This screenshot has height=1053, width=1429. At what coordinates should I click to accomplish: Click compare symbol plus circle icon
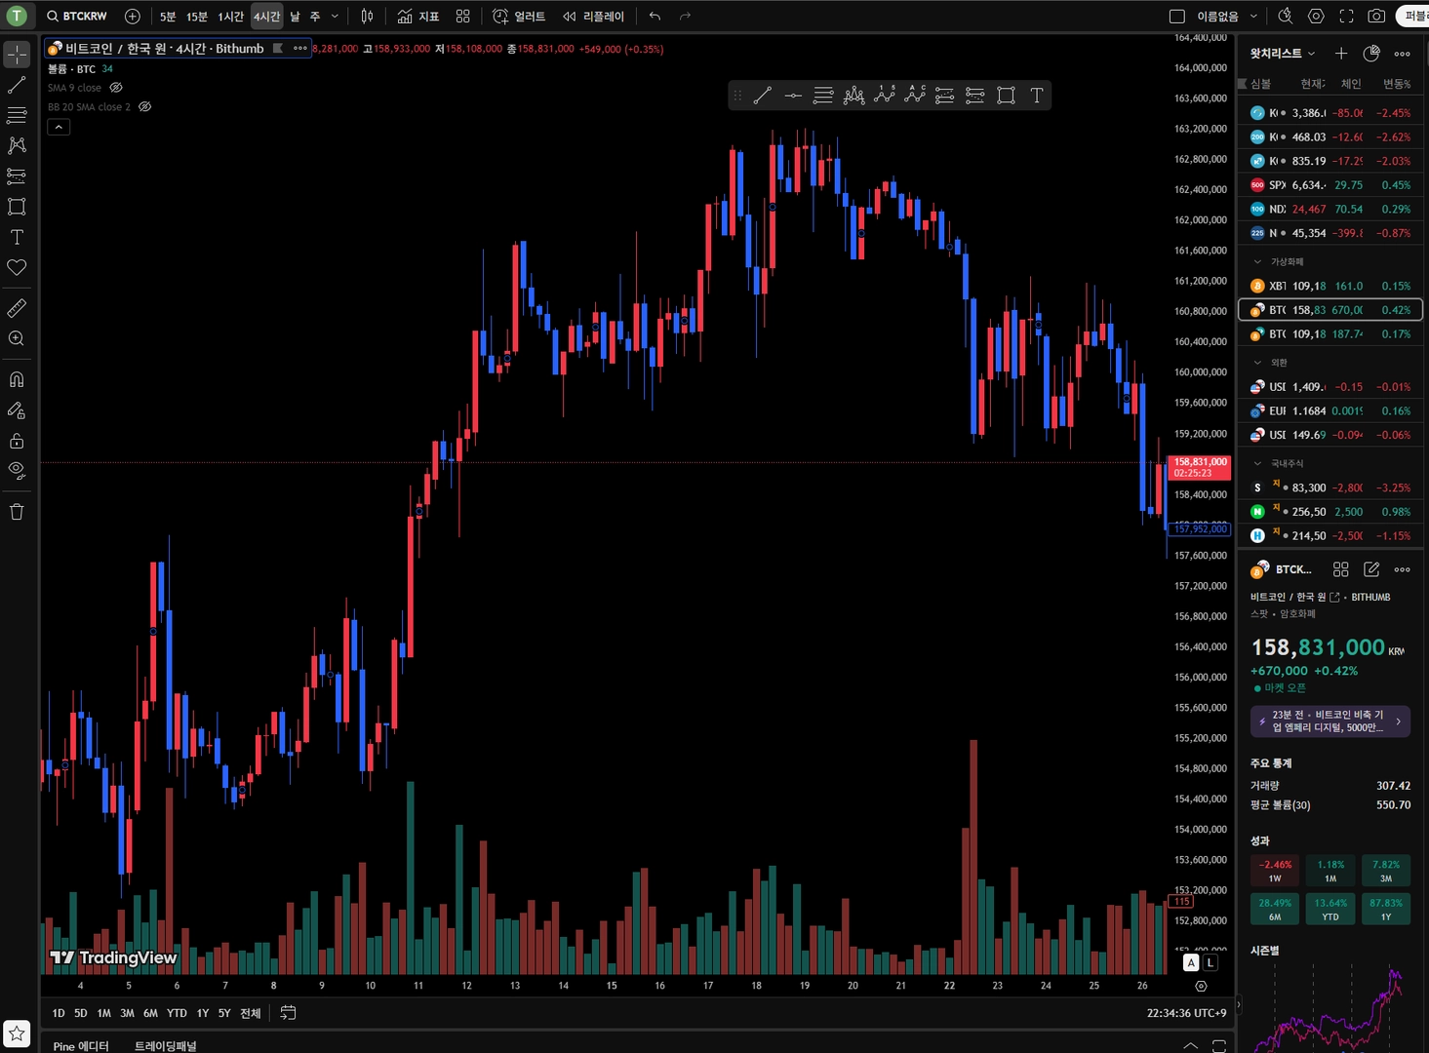pos(133,17)
